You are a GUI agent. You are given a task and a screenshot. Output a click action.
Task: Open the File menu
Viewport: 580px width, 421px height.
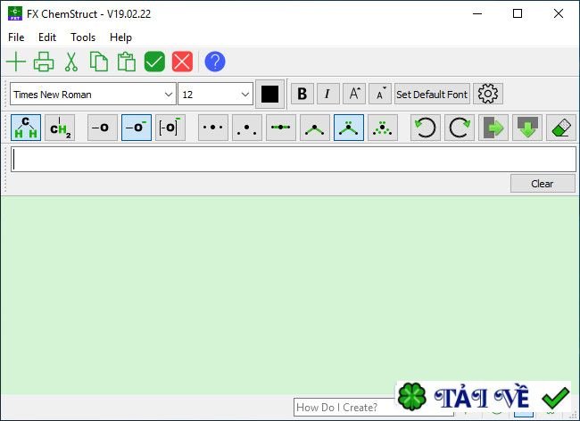[16, 37]
